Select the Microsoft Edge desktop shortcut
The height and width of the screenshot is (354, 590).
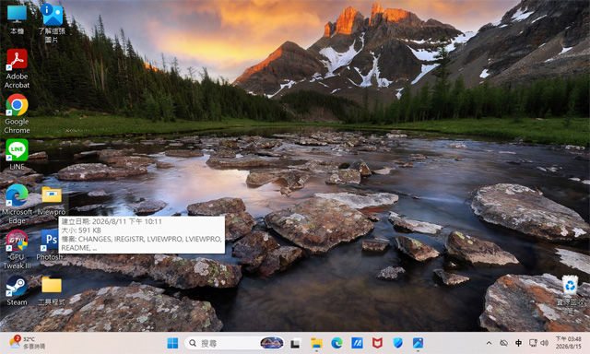click(x=17, y=205)
